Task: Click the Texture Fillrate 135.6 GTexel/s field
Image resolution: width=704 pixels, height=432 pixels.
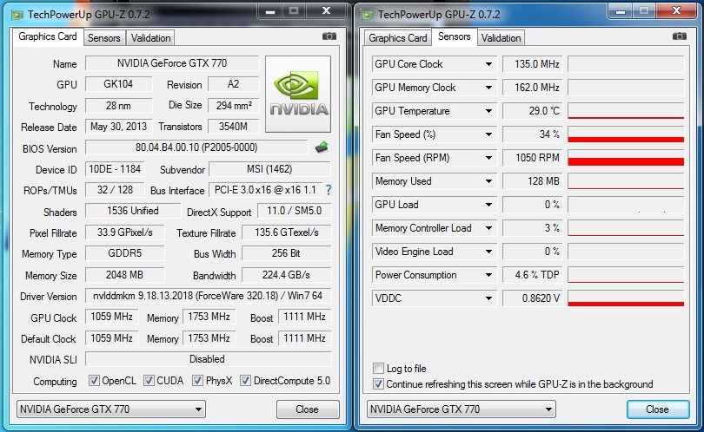Action: (x=287, y=232)
